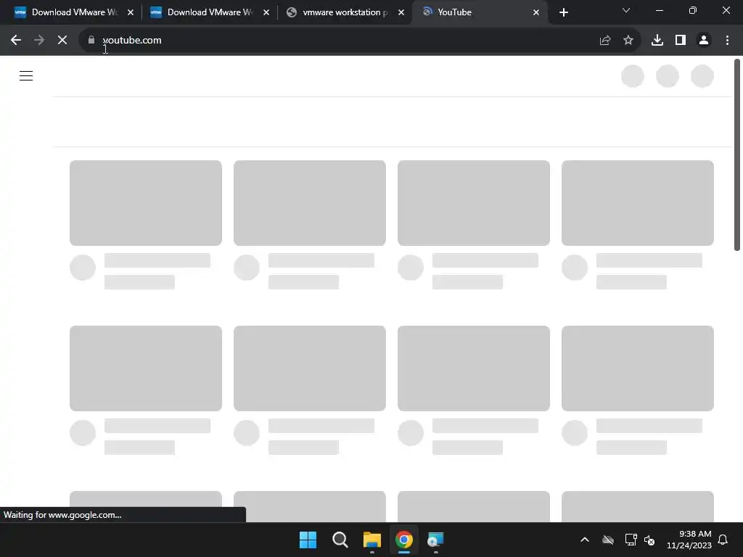Open the clock showing 9:38 AM
743x557 pixels.
click(689, 540)
